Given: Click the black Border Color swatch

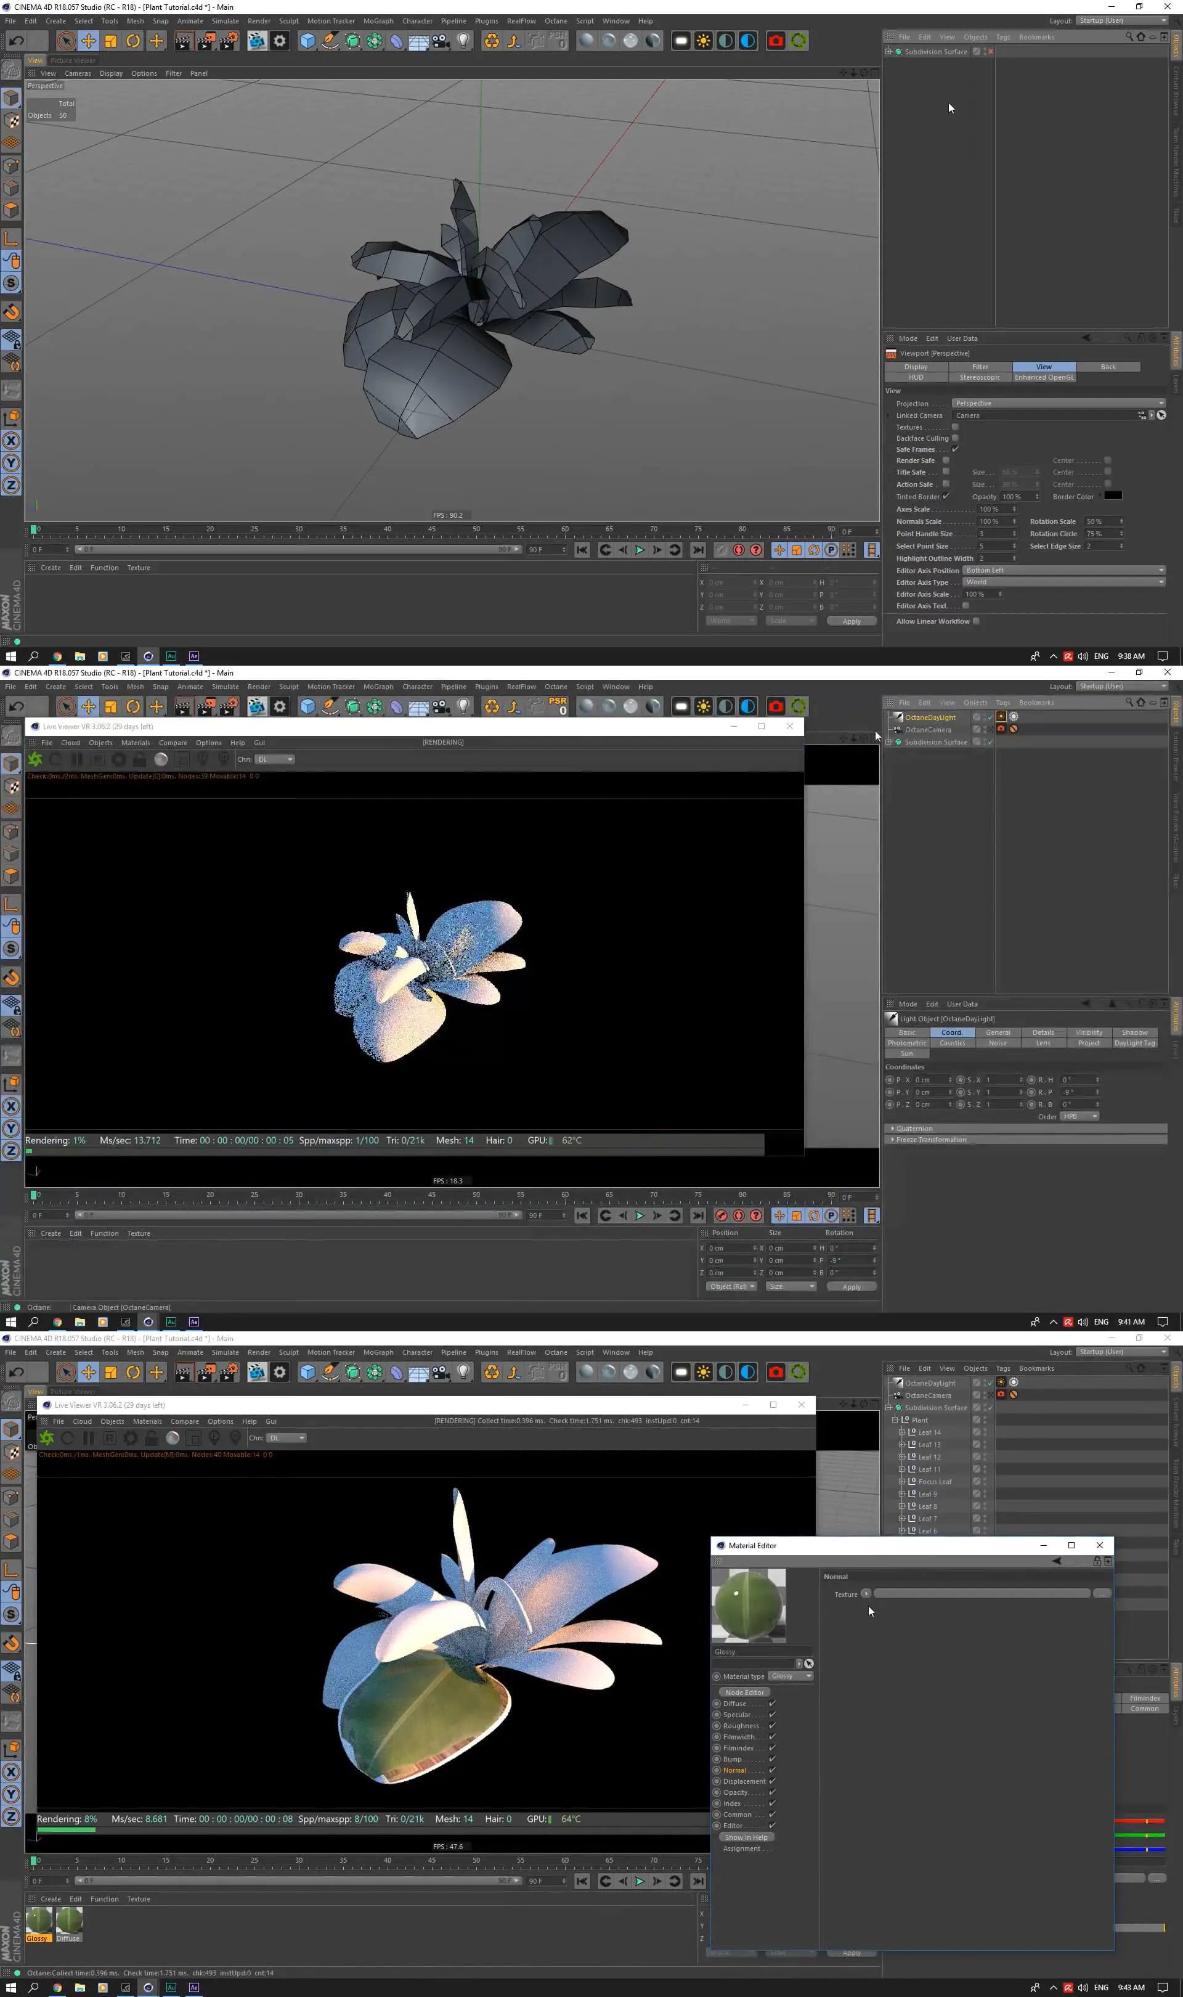Looking at the screenshot, I should pyautogui.click(x=1113, y=496).
